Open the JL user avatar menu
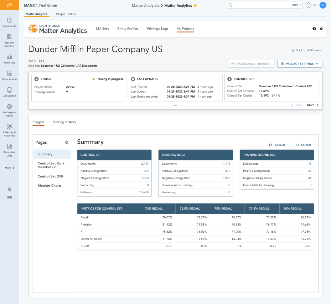This screenshot has width=331, height=304. coord(323,5)
